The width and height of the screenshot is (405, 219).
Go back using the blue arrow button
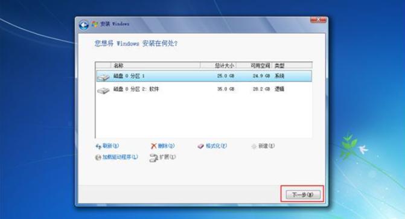84,25
